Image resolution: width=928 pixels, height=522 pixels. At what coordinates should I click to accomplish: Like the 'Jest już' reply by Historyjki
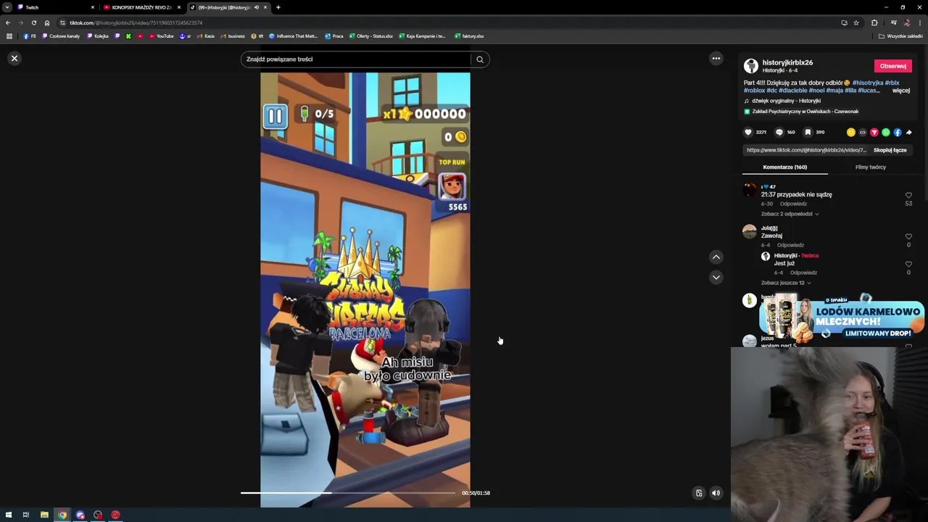pyautogui.click(x=908, y=265)
